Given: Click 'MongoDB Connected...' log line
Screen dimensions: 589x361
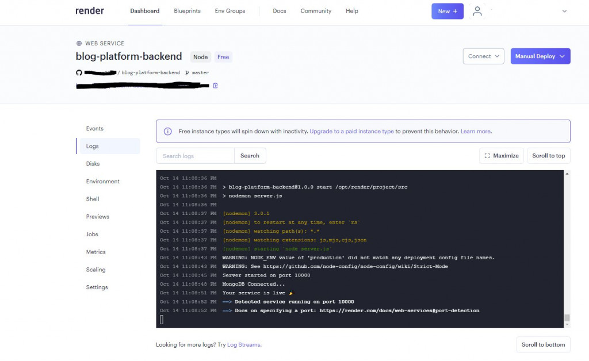Looking at the screenshot, I should pos(254,284).
